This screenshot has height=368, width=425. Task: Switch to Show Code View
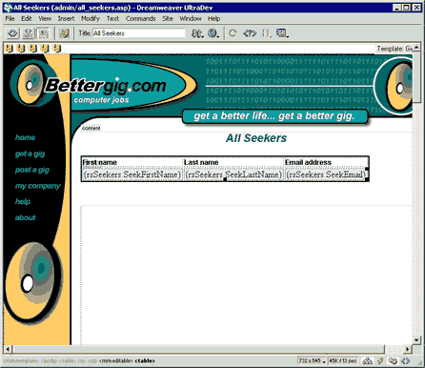[13, 33]
